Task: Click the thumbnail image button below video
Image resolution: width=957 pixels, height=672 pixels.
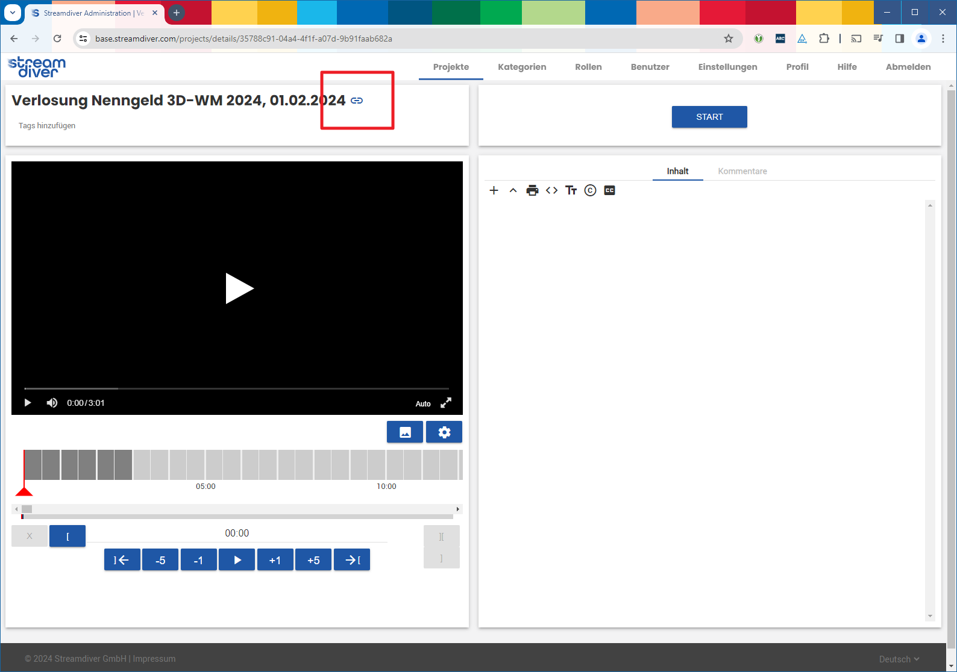Action: pos(405,432)
